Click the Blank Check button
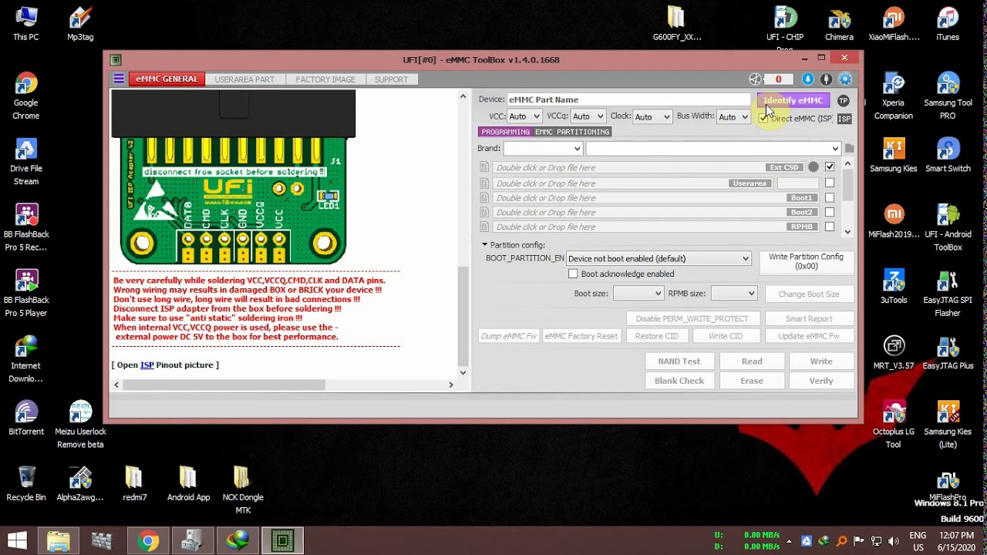Image resolution: width=987 pixels, height=555 pixels. (679, 381)
